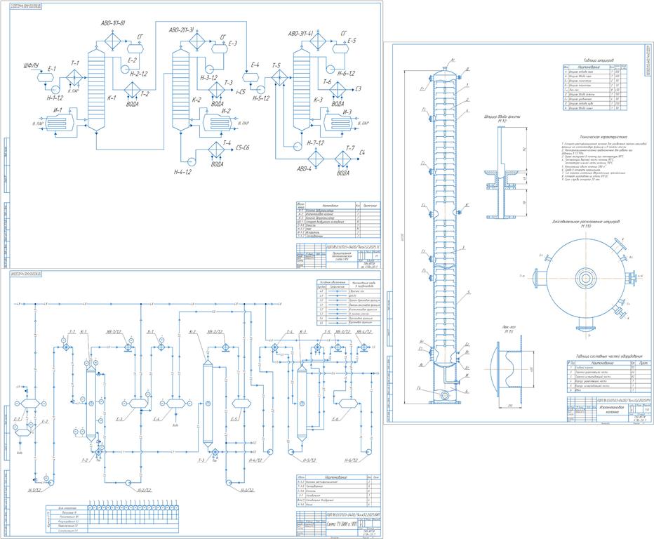654x539 pixels.
Task: Click the К-1 column in top scheme
Action: point(96,88)
